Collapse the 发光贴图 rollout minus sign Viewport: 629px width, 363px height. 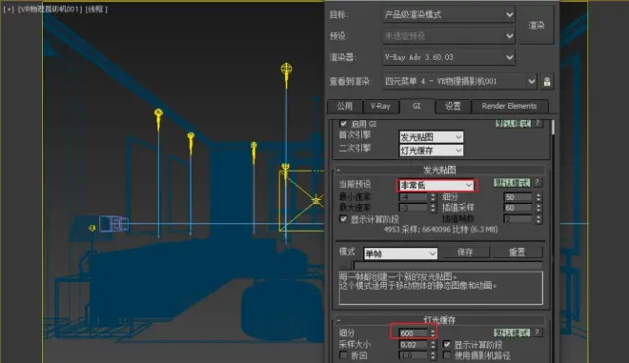338,171
